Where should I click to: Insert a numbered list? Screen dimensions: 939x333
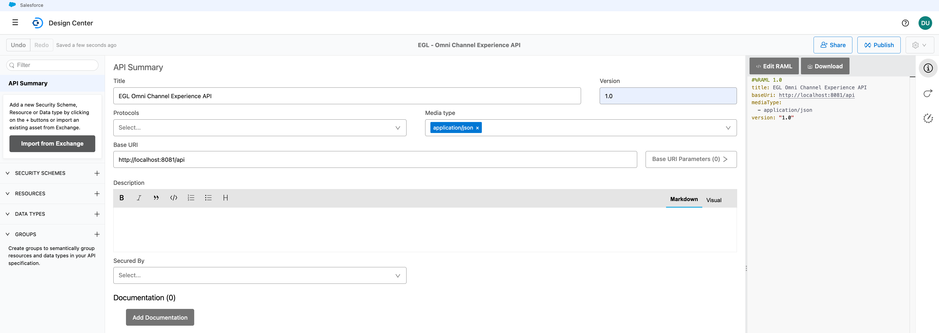point(191,198)
